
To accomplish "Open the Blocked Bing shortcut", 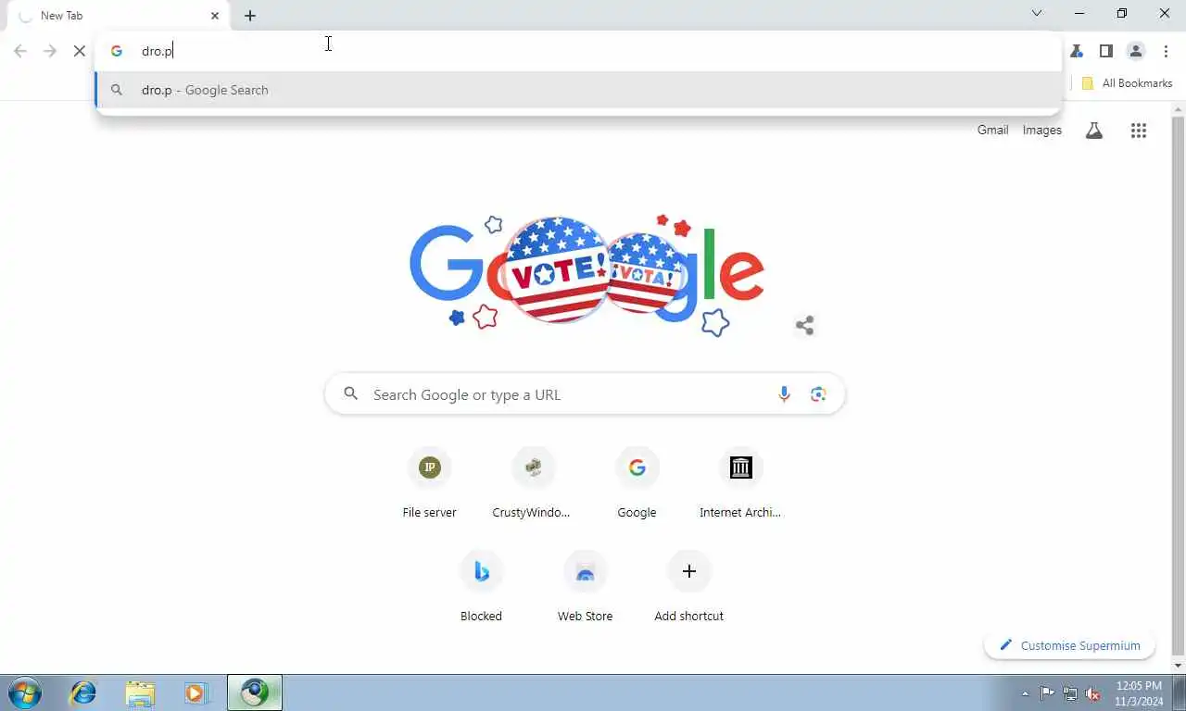I will [x=481, y=588].
